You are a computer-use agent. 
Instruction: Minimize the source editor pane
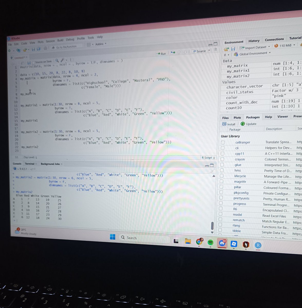pyautogui.click(x=210, y=45)
